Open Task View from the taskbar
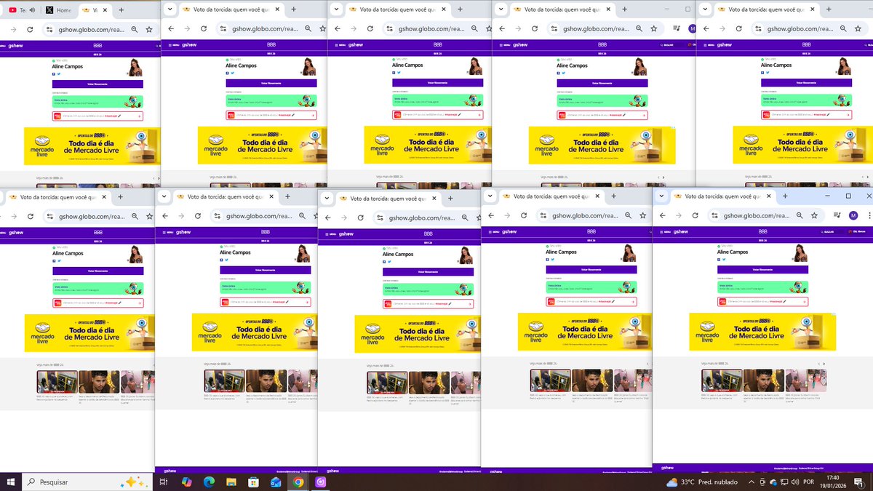 (164, 482)
